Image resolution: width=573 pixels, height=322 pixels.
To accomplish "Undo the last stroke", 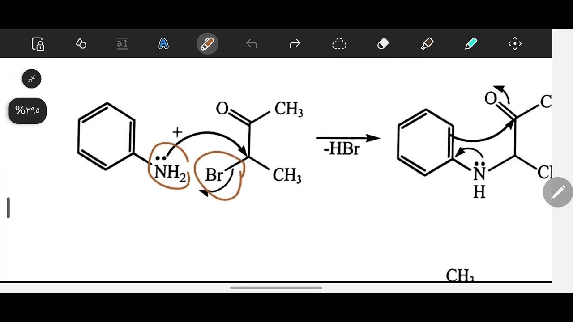I will (x=251, y=44).
